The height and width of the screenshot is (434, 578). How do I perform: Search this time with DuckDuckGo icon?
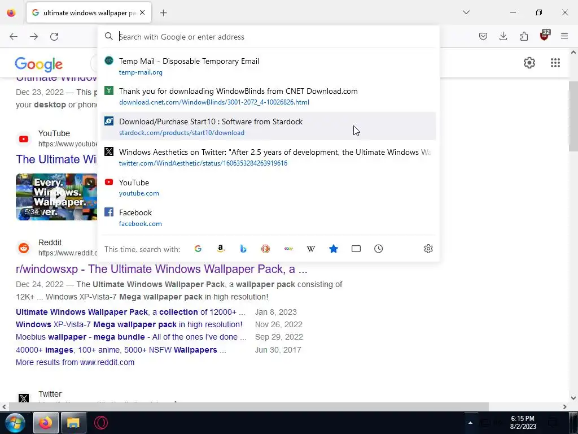tap(265, 249)
